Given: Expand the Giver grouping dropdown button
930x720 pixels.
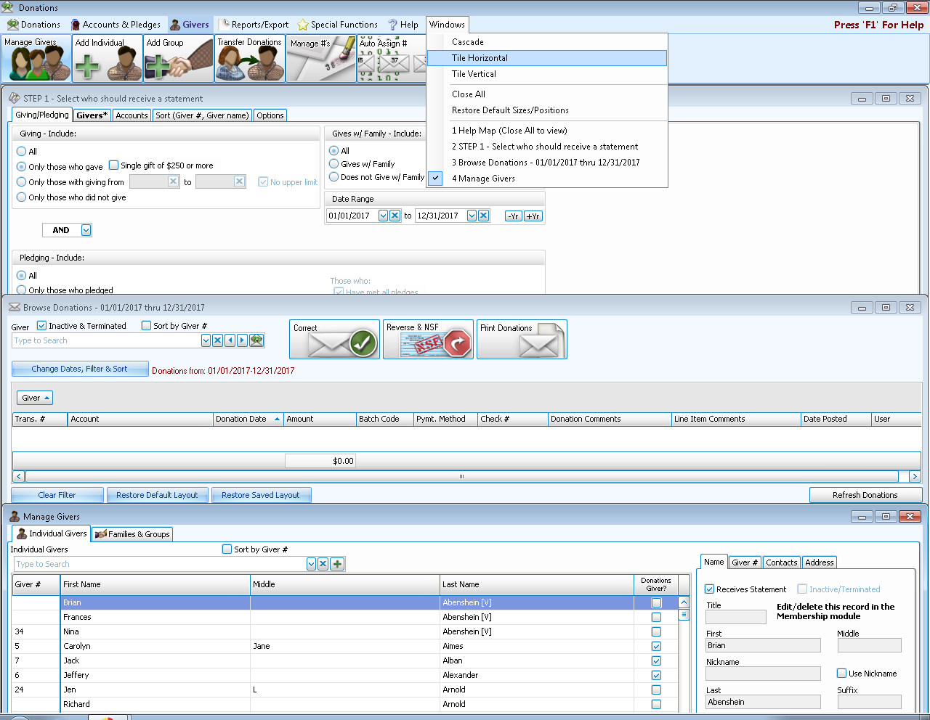Looking at the screenshot, I should (35, 398).
